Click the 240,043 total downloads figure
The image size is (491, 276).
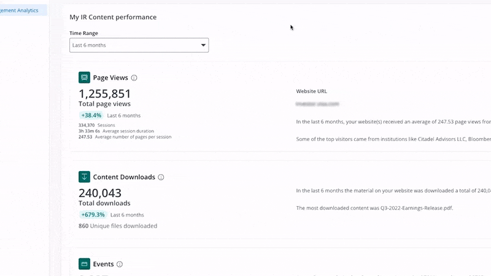coord(100,193)
